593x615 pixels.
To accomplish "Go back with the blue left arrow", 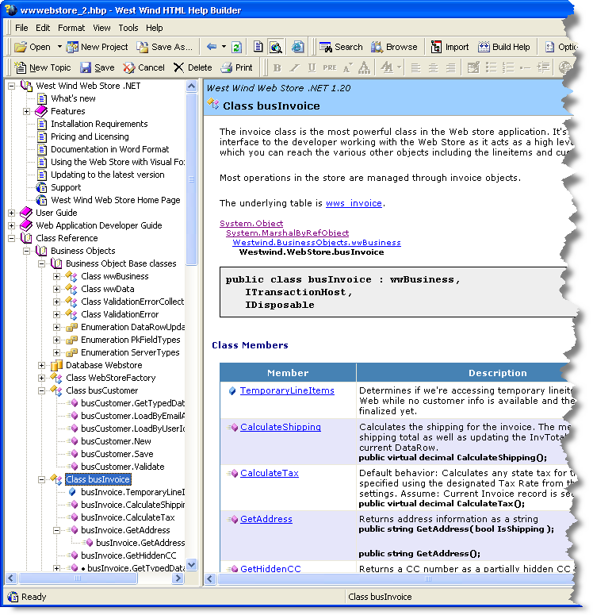I will pyautogui.click(x=212, y=47).
